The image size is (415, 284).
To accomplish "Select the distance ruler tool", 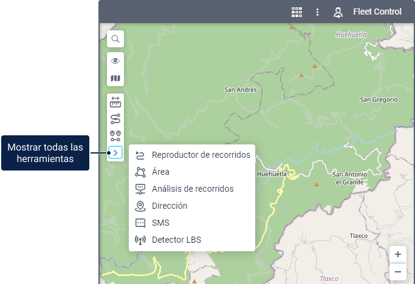I will pyautogui.click(x=115, y=101).
